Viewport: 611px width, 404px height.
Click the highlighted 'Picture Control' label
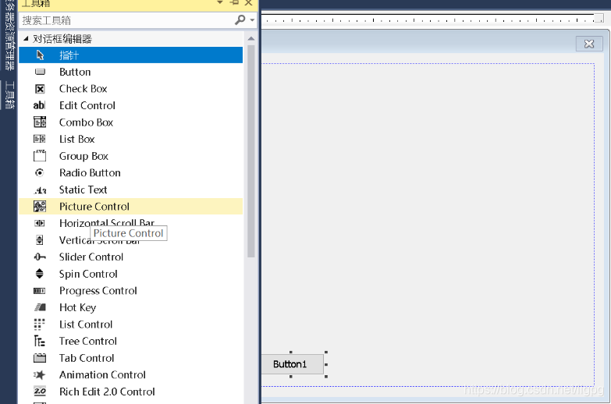[x=94, y=206]
